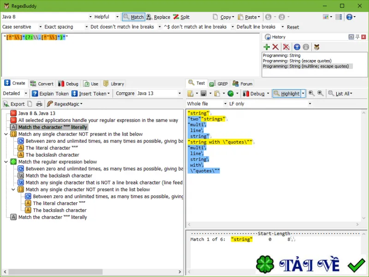
Task: Click the redo icon in the top toolbar
Action: 281,17
